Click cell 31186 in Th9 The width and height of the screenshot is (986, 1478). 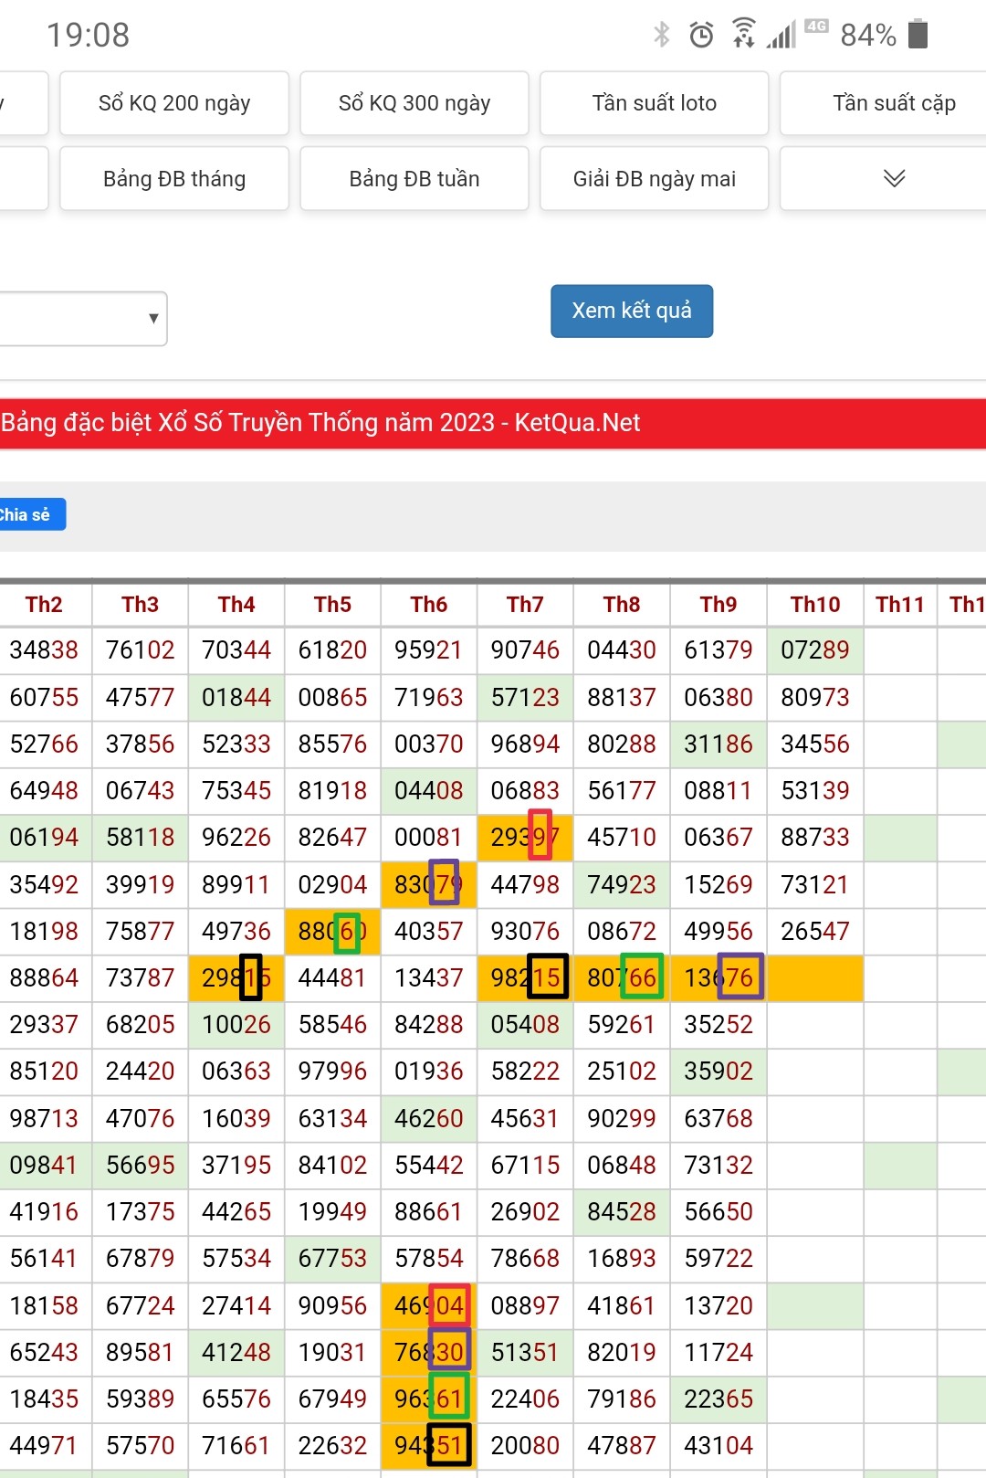tap(719, 744)
